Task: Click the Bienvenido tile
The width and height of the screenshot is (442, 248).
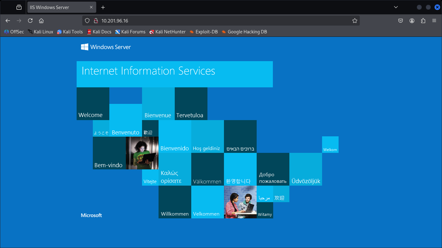Action: [175, 136]
